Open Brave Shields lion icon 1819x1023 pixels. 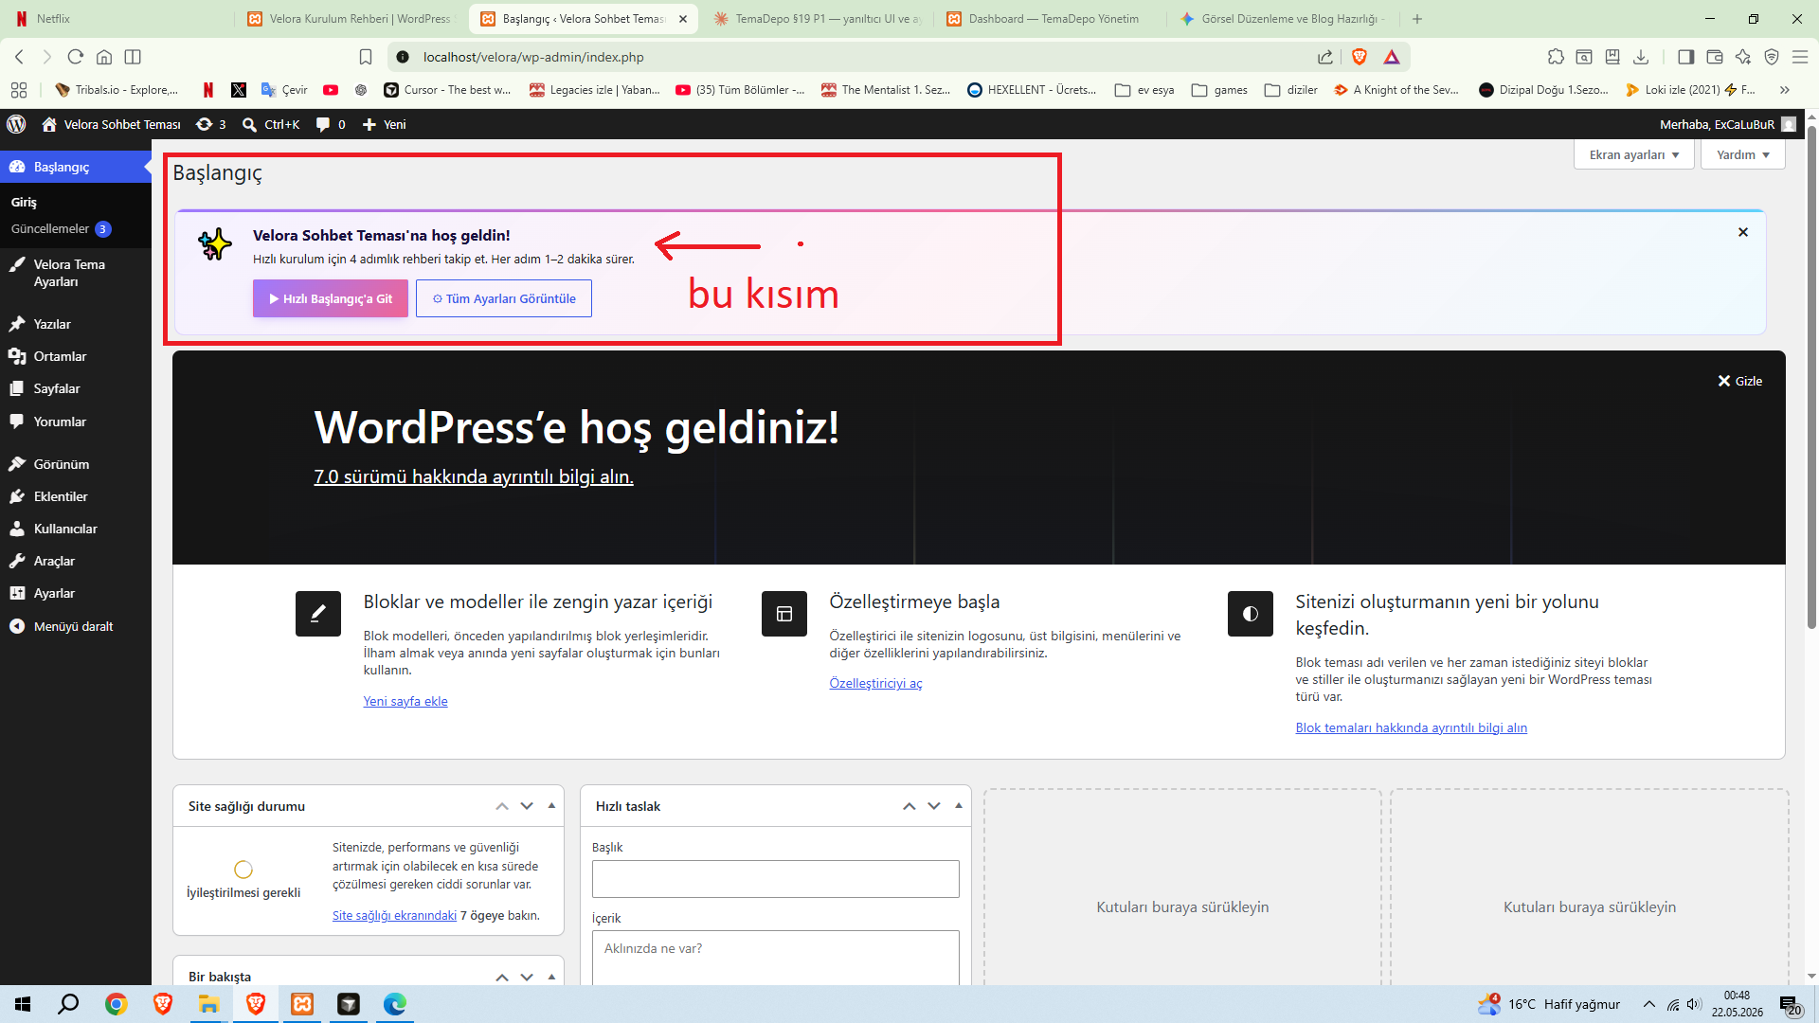click(x=1360, y=57)
